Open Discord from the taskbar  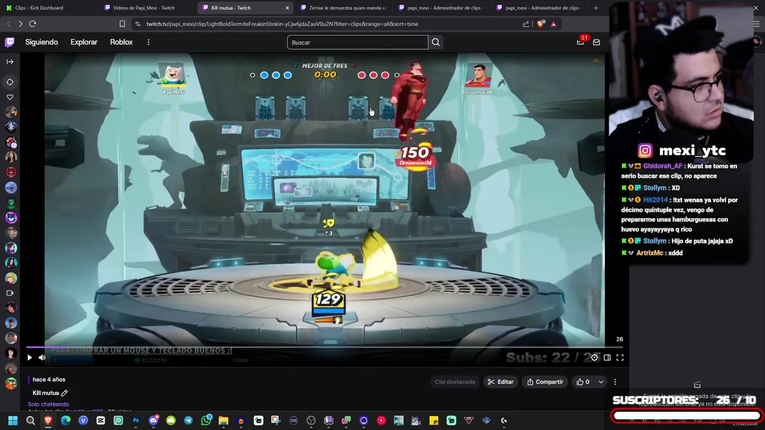coord(154,420)
